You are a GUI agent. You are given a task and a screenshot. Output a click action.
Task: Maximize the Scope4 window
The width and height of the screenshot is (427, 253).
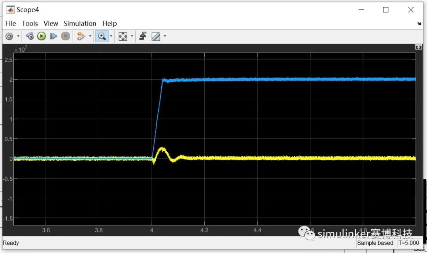point(385,10)
